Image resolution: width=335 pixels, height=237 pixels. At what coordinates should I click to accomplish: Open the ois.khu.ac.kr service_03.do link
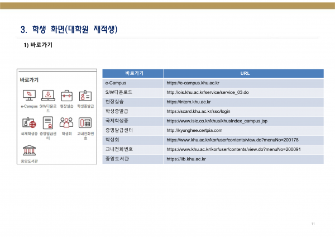(x=208, y=92)
